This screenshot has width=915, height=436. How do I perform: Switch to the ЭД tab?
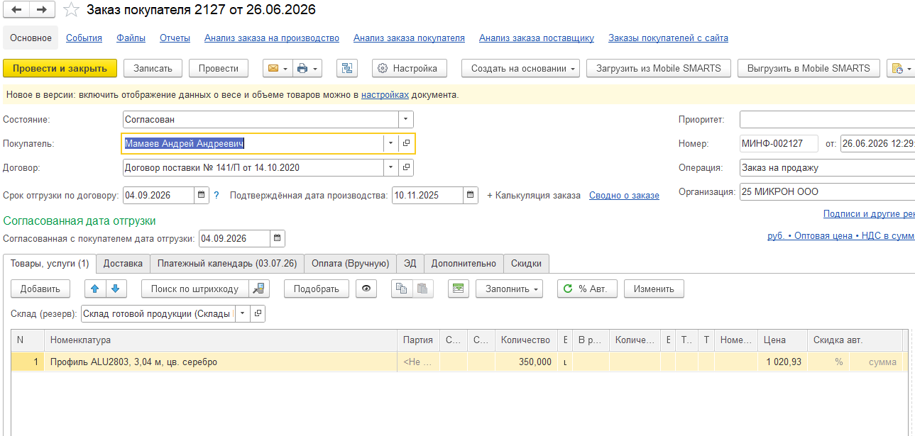pyautogui.click(x=410, y=263)
